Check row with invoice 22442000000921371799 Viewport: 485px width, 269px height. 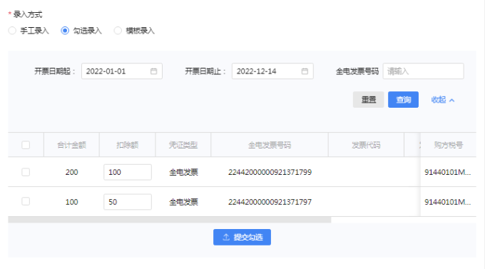[x=26, y=172]
